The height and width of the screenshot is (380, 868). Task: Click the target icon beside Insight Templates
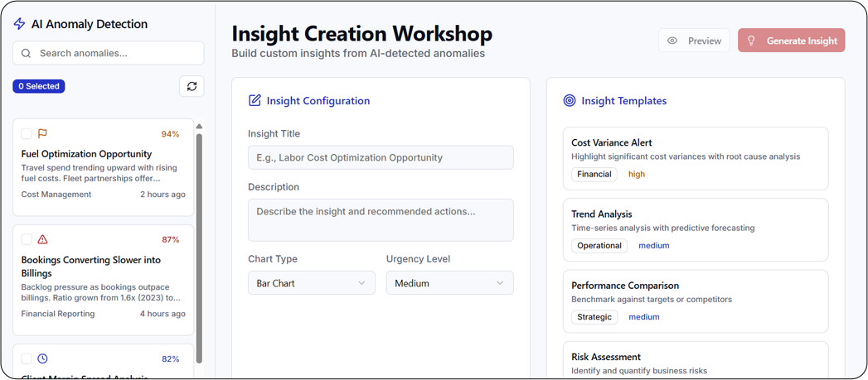(570, 101)
